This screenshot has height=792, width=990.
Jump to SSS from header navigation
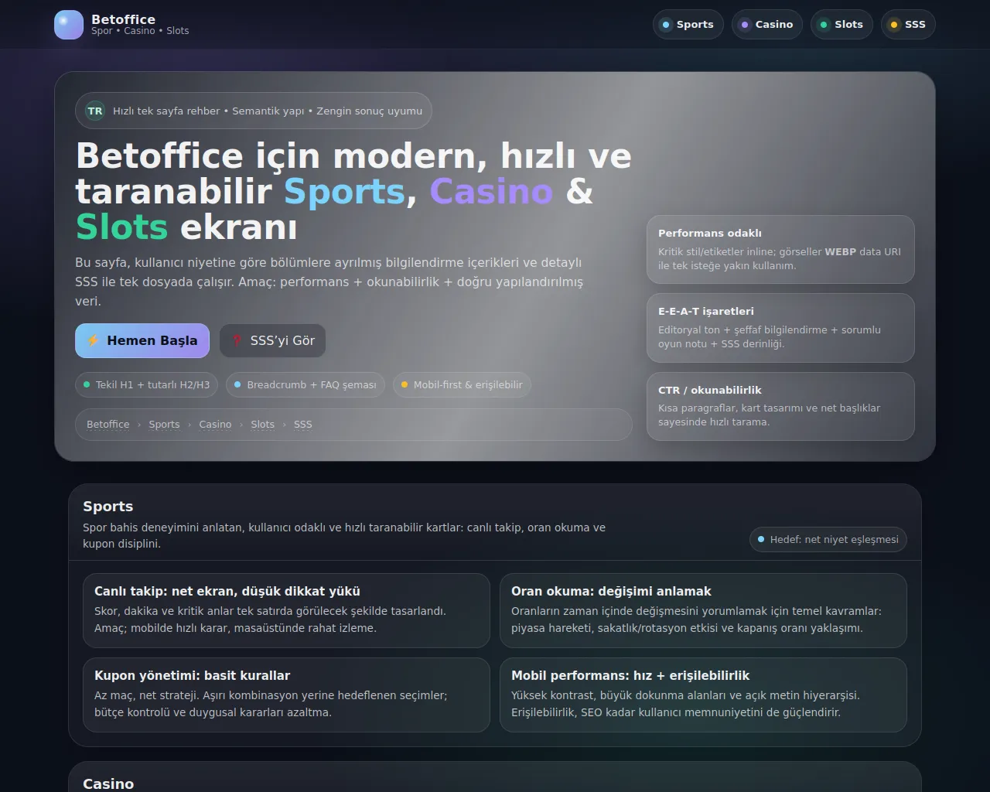point(908,25)
